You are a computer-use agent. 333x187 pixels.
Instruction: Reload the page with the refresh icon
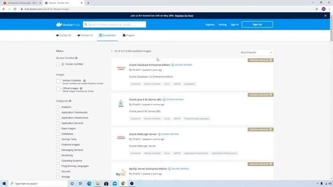click(x=15, y=9)
